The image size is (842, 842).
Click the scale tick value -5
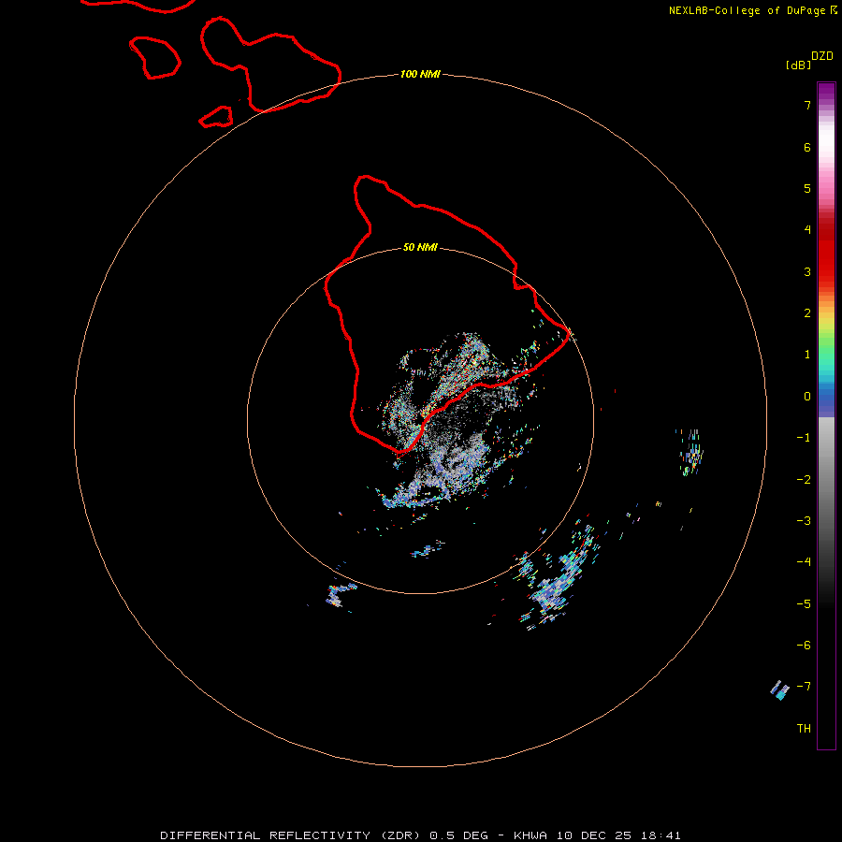pos(804,604)
